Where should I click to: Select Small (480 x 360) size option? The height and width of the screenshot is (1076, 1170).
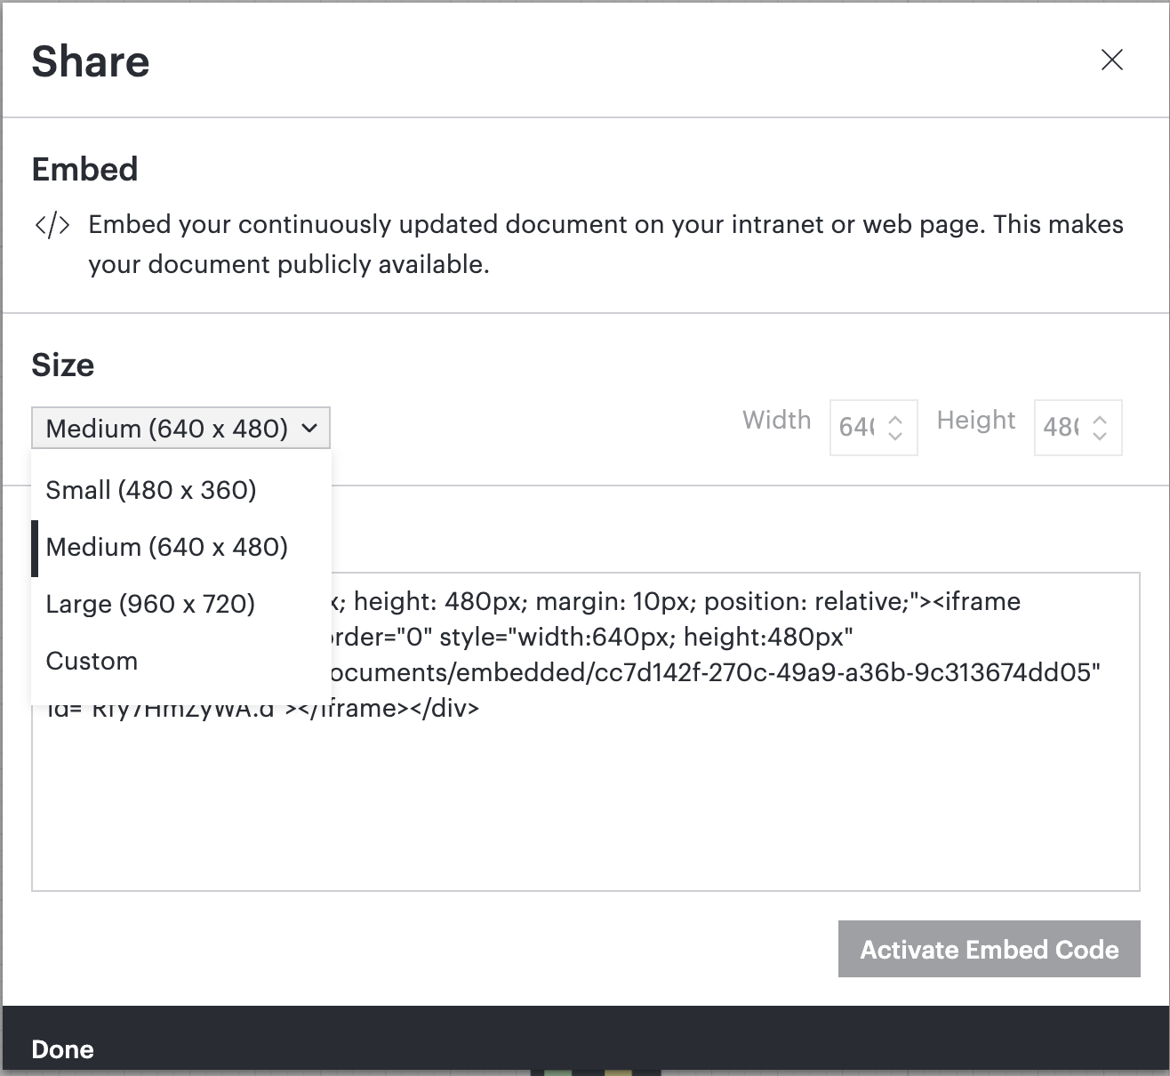pyautogui.click(x=181, y=490)
